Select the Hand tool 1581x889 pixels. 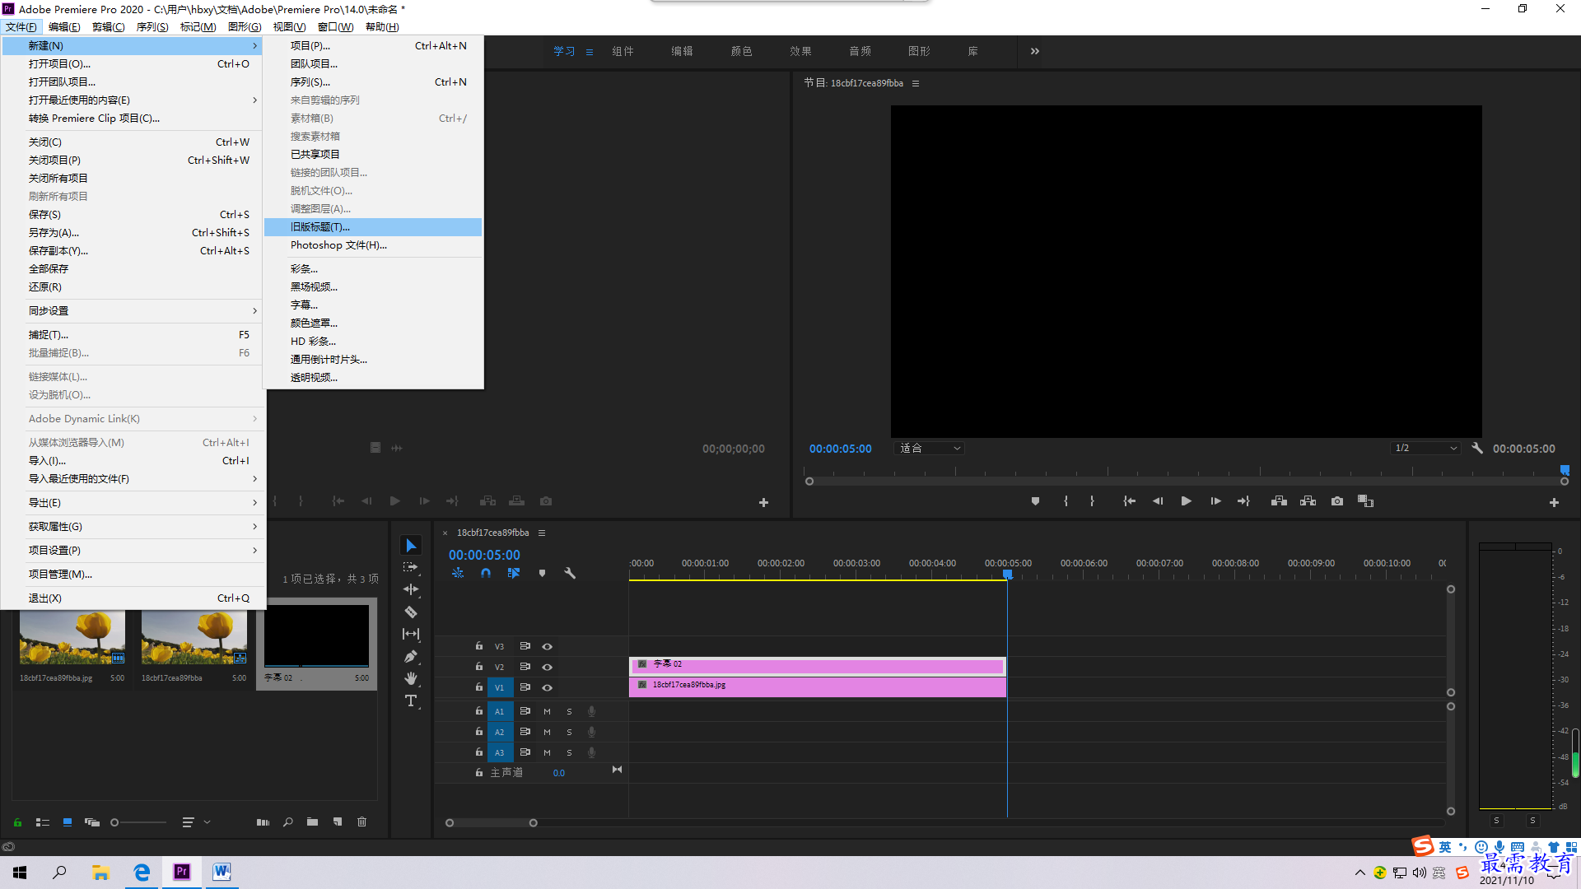(411, 678)
